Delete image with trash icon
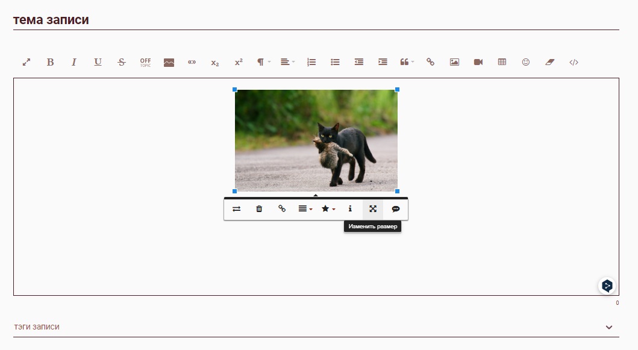Viewport: 638px width, 350px height. pyautogui.click(x=259, y=209)
